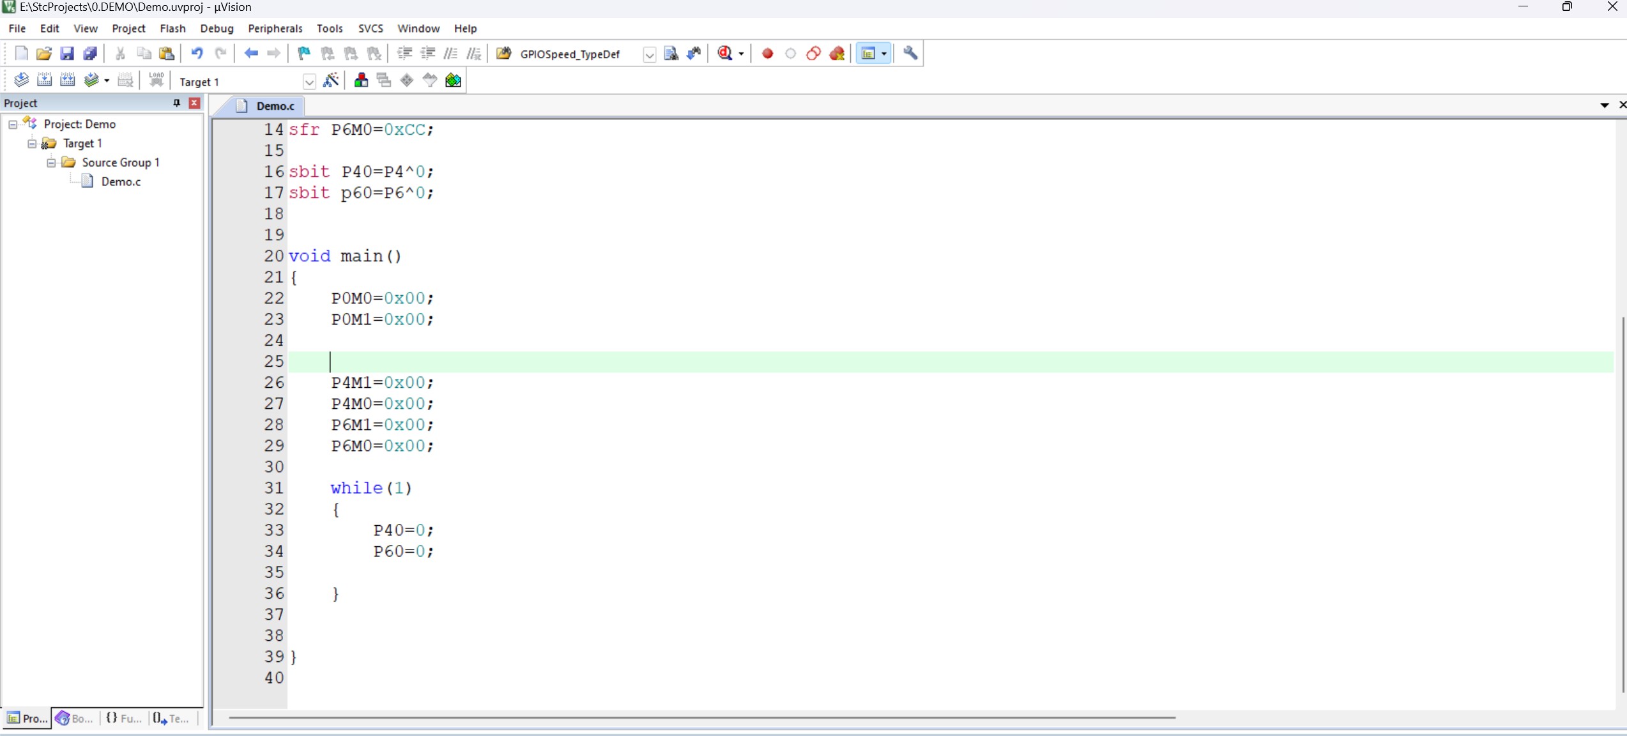Undo last edit
The width and height of the screenshot is (1627, 736).
coord(197,54)
